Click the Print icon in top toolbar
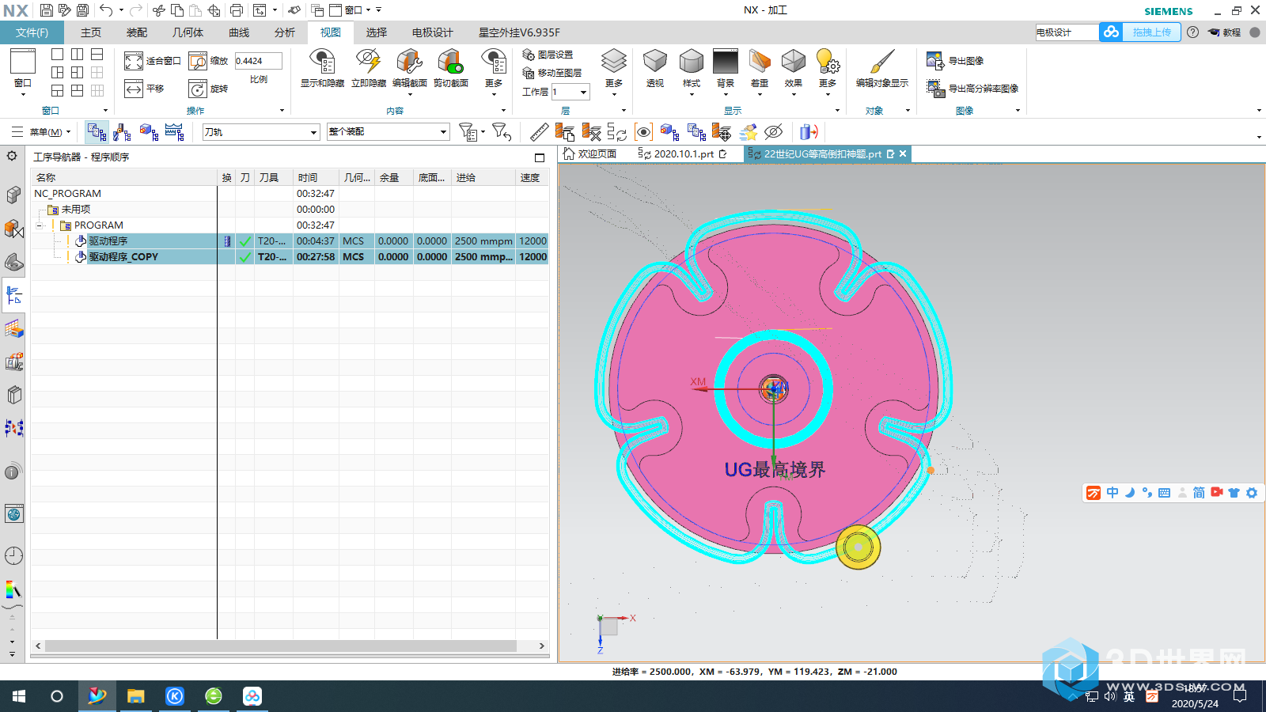The image size is (1266, 712). tap(237, 10)
